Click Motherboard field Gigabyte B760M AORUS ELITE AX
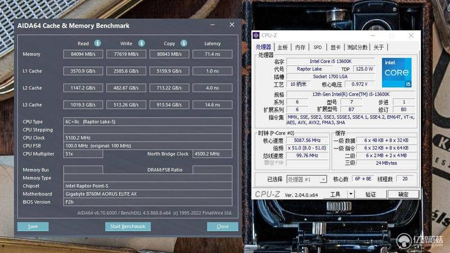450x253 pixels. pyautogui.click(x=147, y=194)
